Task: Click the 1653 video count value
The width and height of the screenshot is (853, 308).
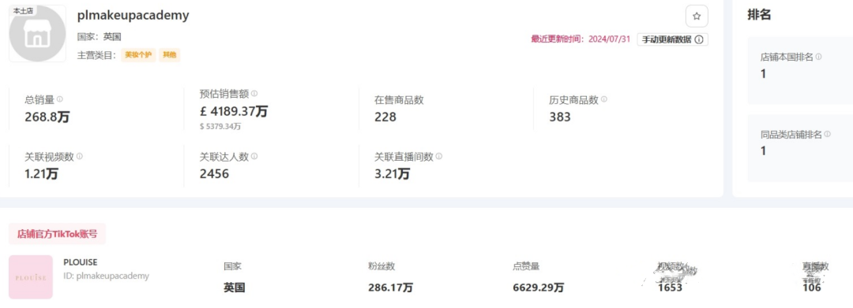Action: coord(670,288)
